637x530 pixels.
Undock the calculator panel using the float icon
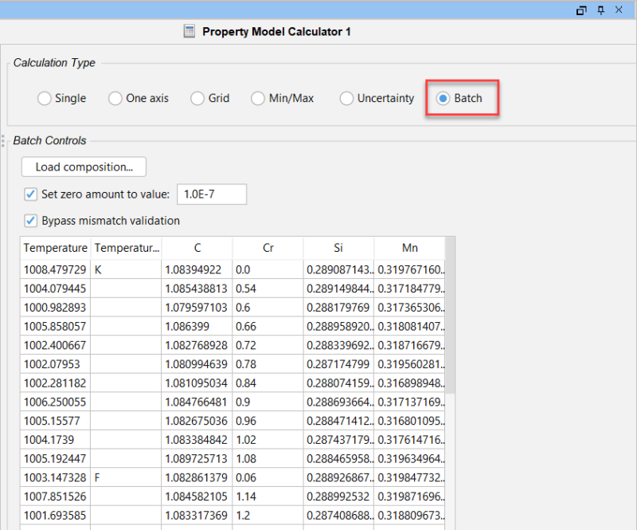pos(581,10)
